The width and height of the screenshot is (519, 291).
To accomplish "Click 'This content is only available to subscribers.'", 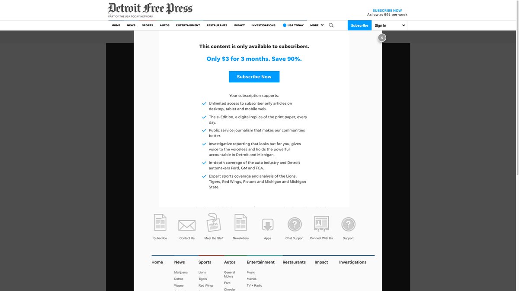I will 254,47.
